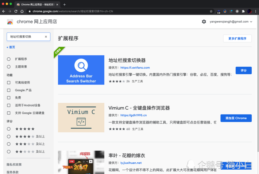Select the 主题背景 radio filter
This screenshot has height=174, width=259.
pyautogui.click(x=9, y=67)
